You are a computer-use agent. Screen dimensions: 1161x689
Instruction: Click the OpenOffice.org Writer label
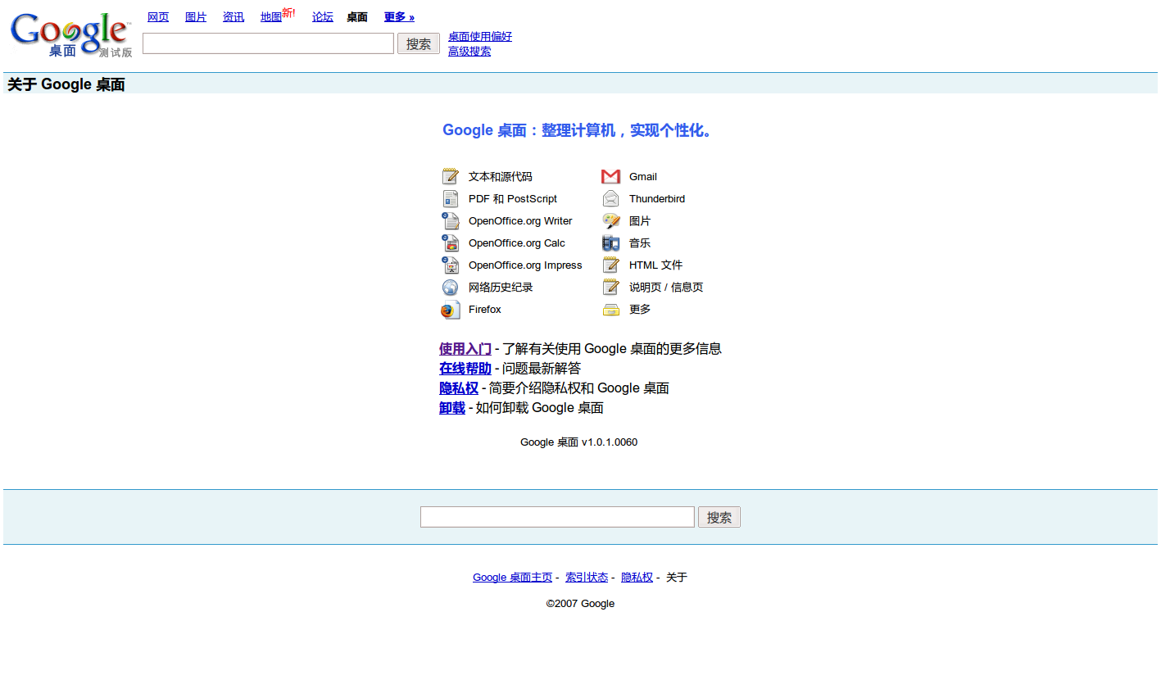coord(520,221)
